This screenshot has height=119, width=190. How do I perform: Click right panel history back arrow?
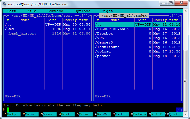[x=97, y=16]
